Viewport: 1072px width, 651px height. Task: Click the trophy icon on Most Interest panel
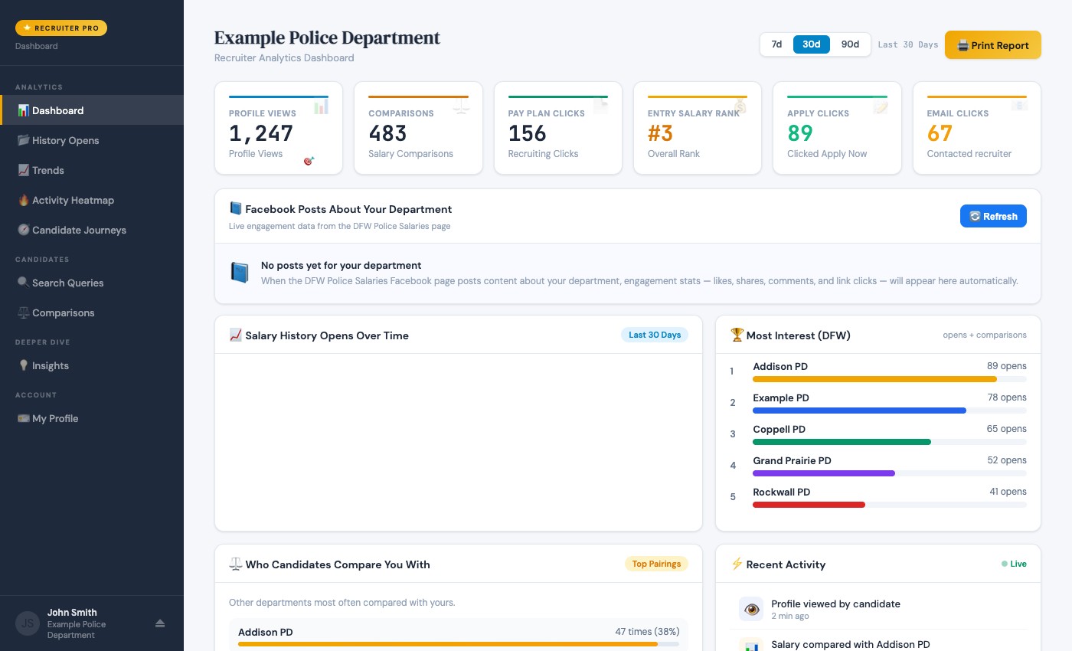point(737,335)
